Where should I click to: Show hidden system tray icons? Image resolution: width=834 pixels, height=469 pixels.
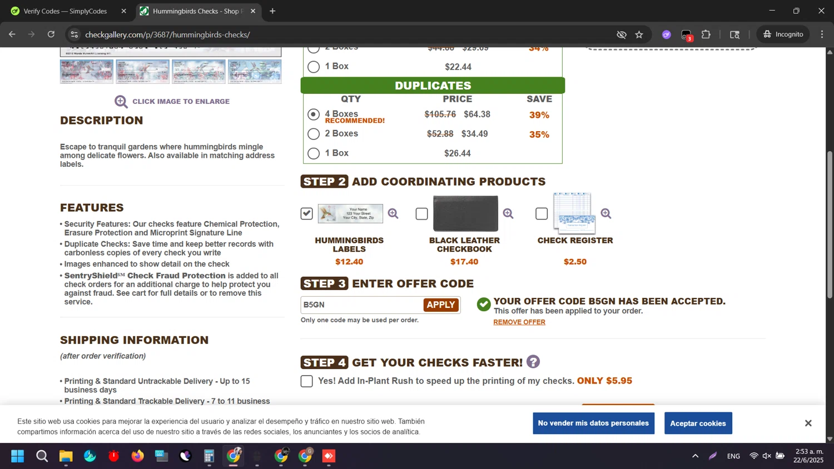coord(695,456)
